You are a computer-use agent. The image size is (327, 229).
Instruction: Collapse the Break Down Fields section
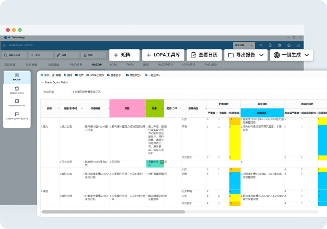coord(42,82)
